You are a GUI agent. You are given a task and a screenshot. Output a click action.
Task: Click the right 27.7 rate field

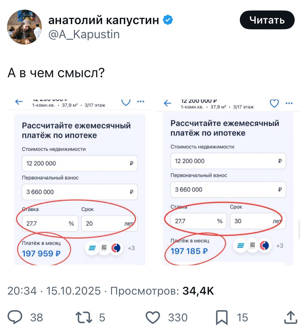point(198,221)
